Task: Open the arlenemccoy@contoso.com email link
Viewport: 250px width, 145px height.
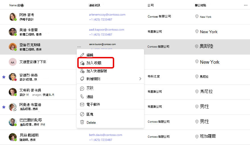Action: [107, 15]
